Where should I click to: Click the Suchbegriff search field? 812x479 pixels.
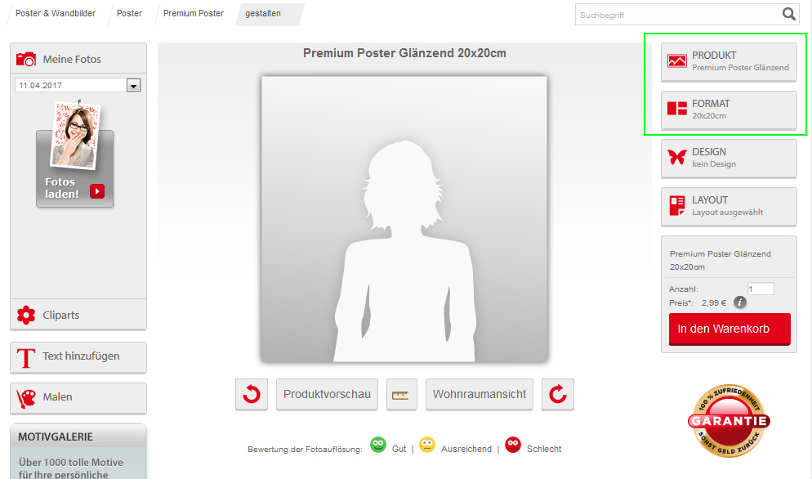point(678,15)
